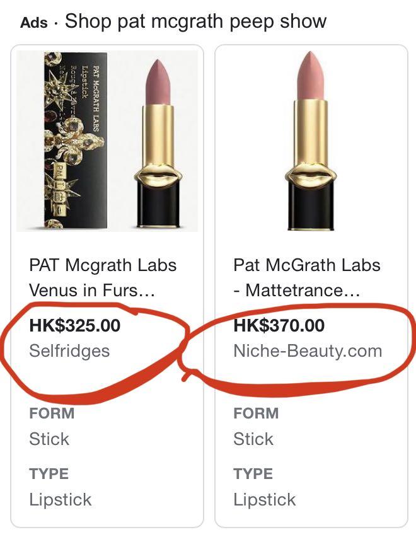
Task: Click the gold lips emblem on Selfridges lipstick
Action: click(x=158, y=174)
